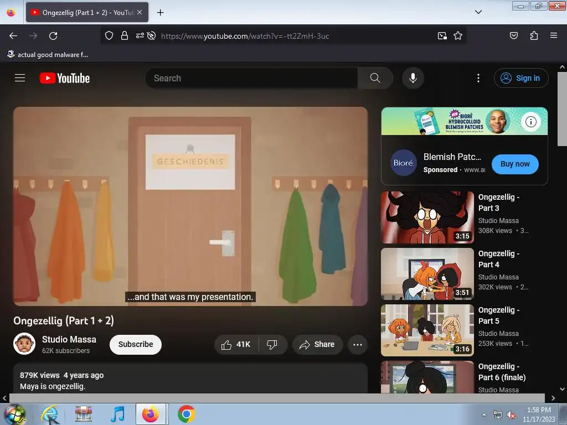Open Studio Massa channel avatar
567x425 pixels.
click(x=24, y=344)
